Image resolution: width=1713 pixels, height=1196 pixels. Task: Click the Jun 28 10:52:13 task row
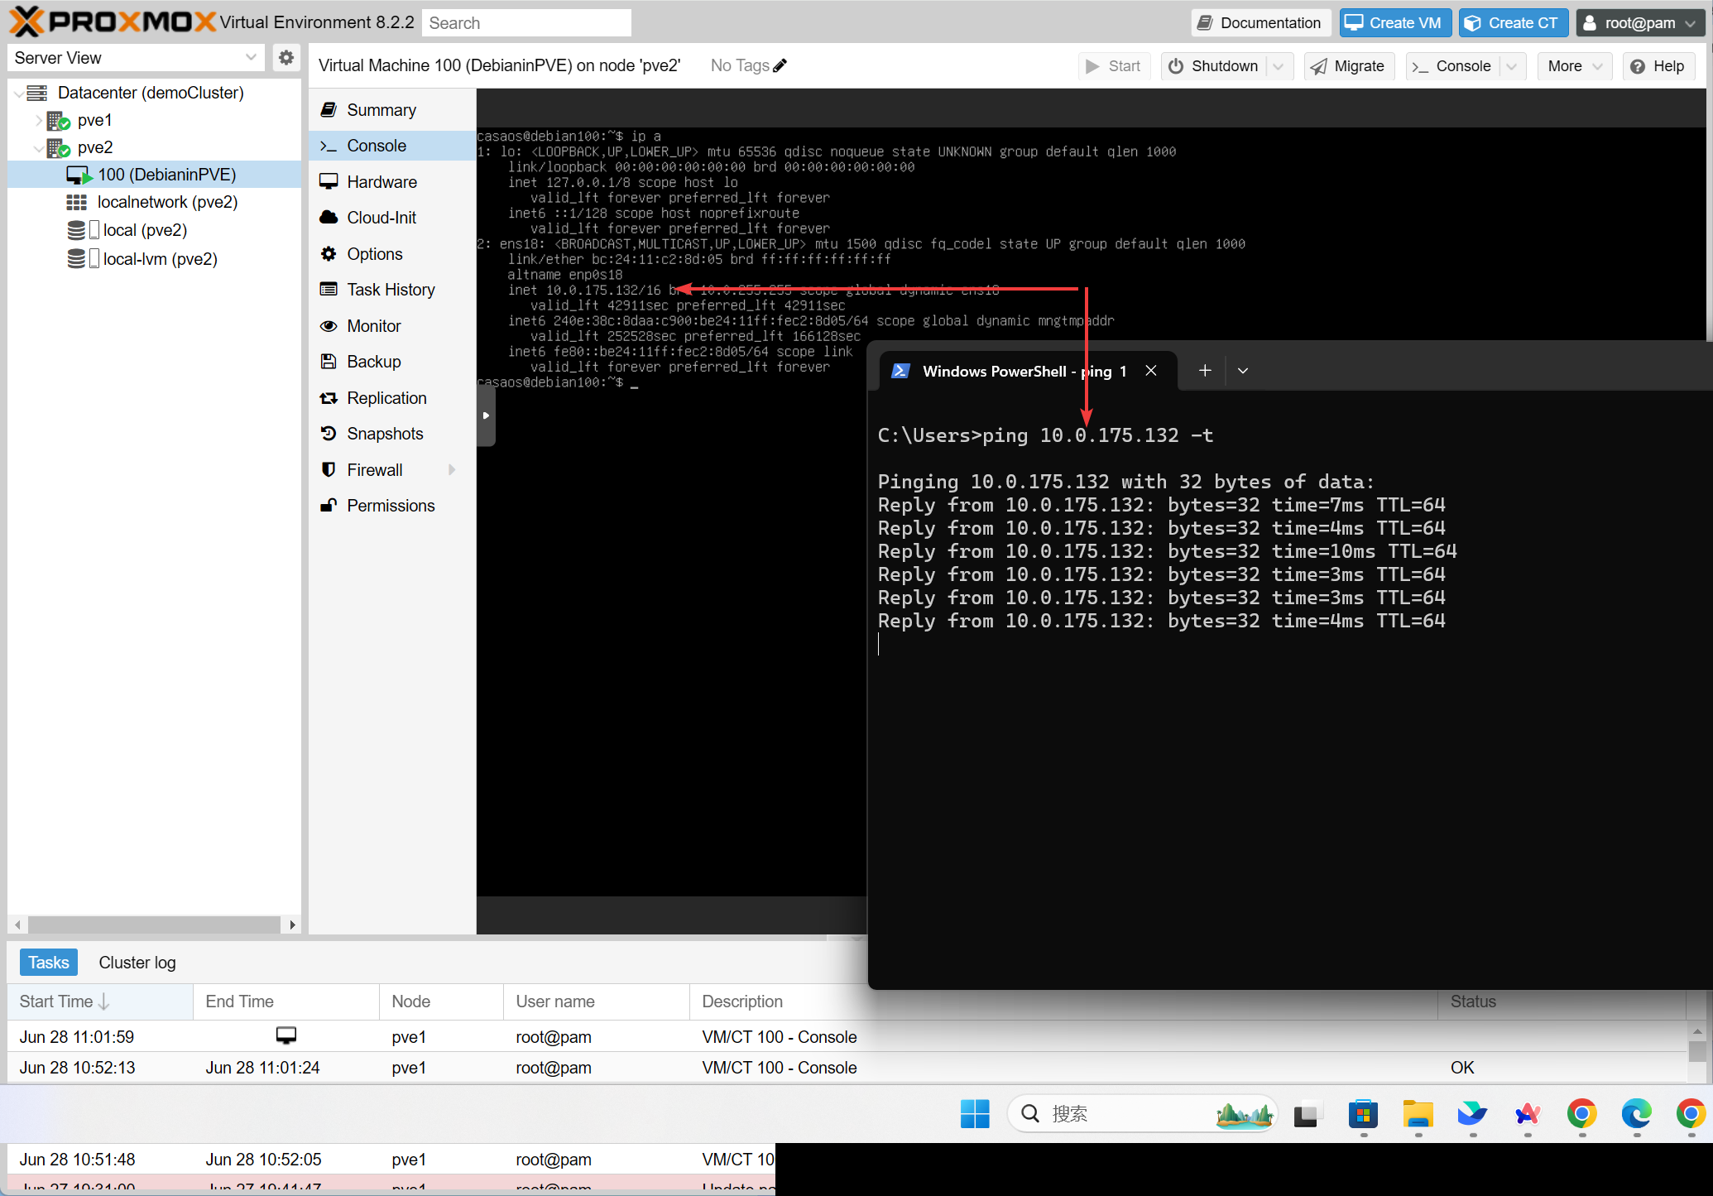pyautogui.click(x=847, y=1068)
